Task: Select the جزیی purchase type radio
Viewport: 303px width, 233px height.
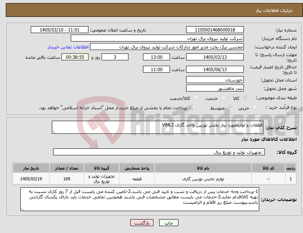Action: [x=255, y=107]
